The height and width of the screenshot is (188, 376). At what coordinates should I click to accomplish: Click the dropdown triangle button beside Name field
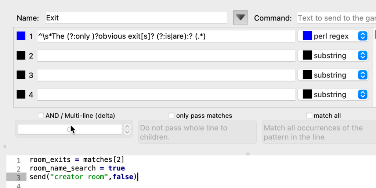point(241,18)
